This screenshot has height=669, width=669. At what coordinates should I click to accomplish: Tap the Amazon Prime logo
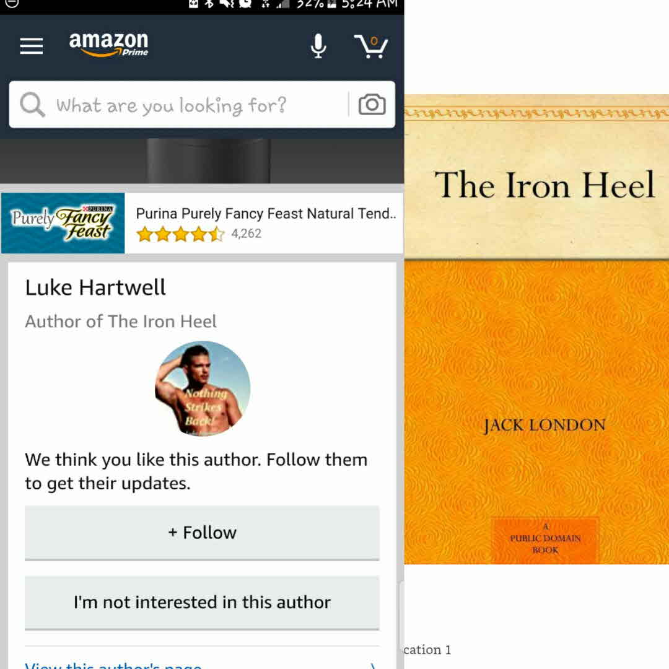pyautogui.click(x=109, y=45)
